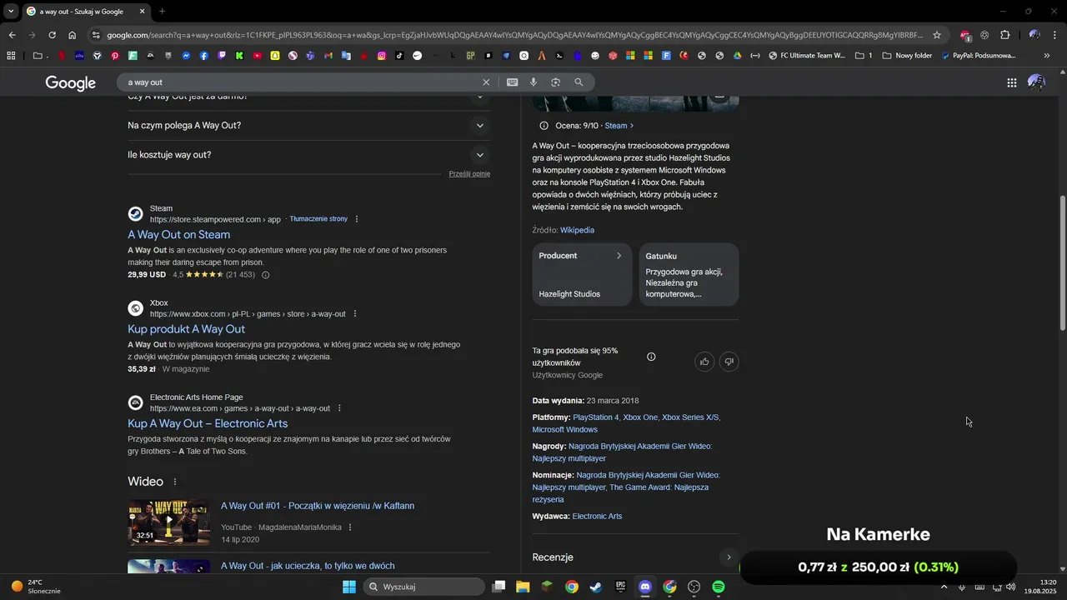Open more options for the Xbox result
The width and height of the screenshot is (1067, 600).
355,314
